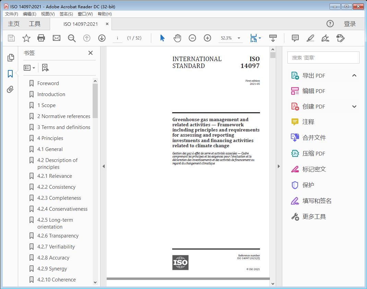Click the print file icon
The image size is (367, 289).
click(x=41, y=38)
